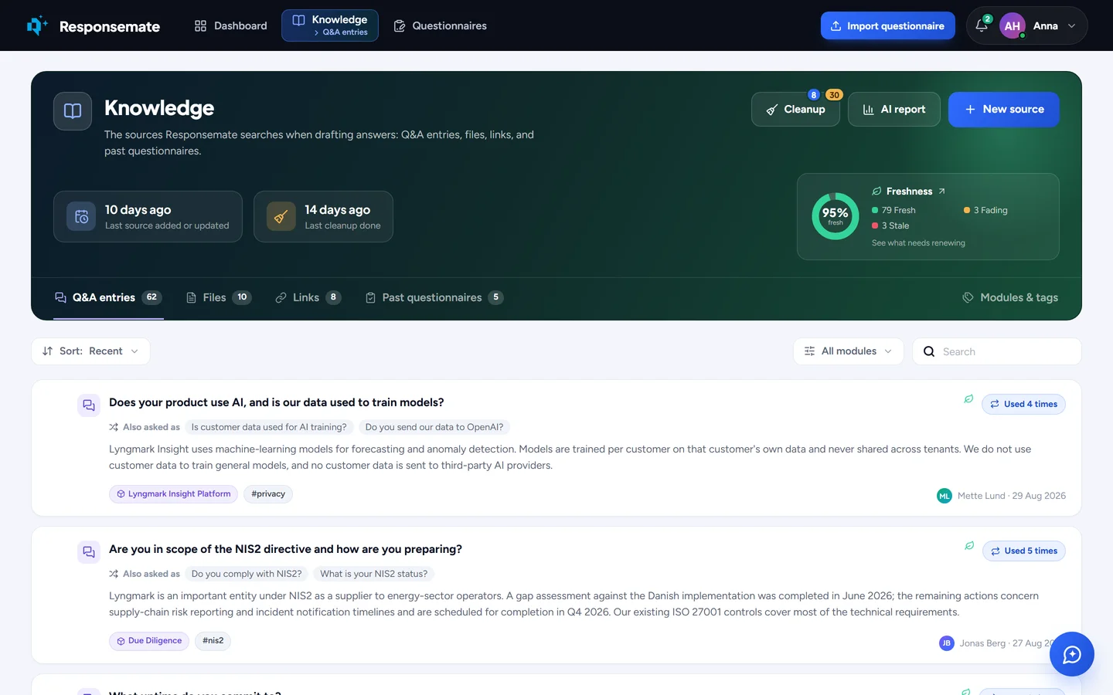Go to Questionnaires in top navigation
The height and width of the screenshot is (695, 1113).
(440, 25)
